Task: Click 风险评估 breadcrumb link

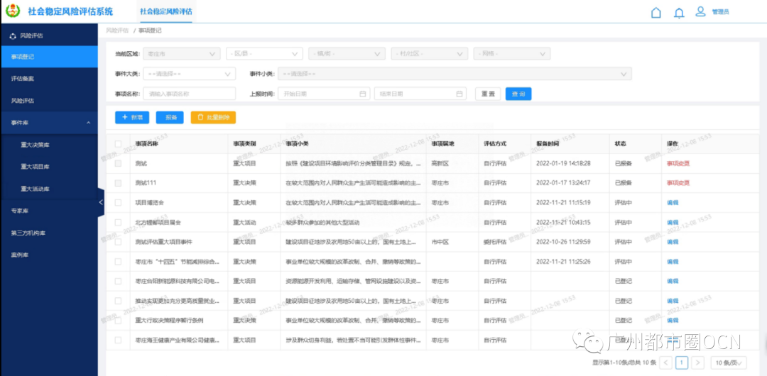Action: coord(117,31)
